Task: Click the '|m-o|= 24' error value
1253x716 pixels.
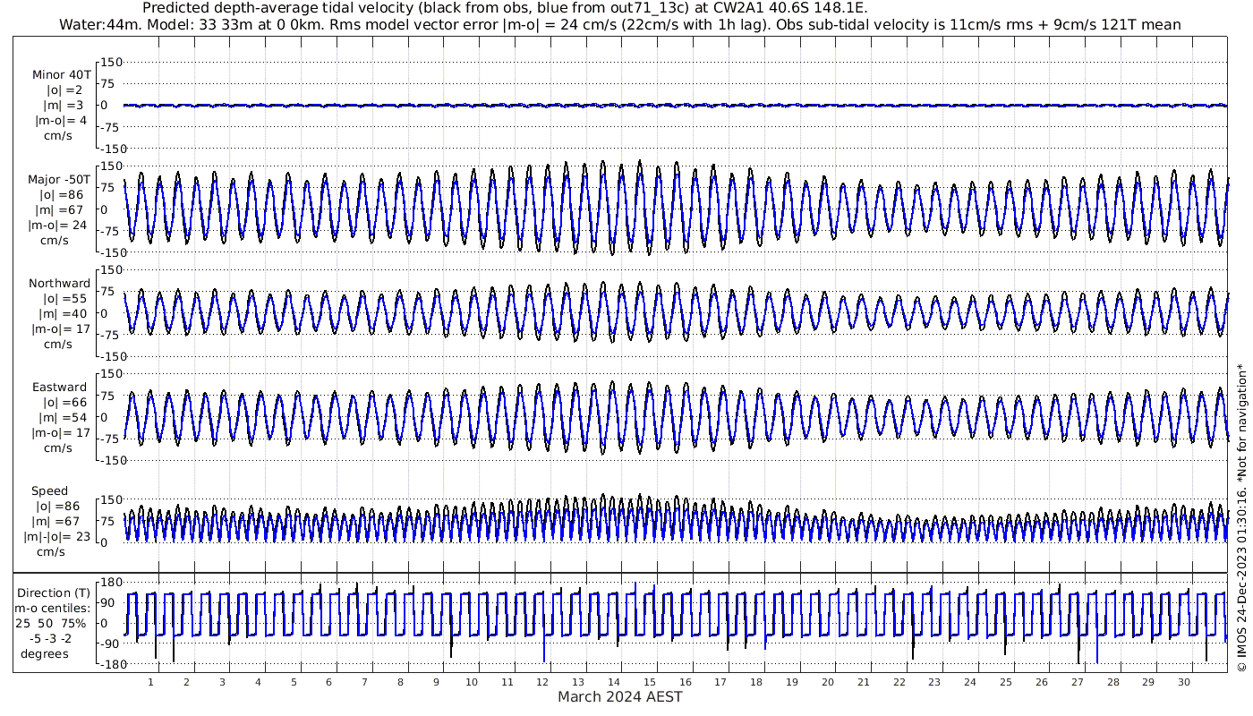Action: (x=57, y=225)
